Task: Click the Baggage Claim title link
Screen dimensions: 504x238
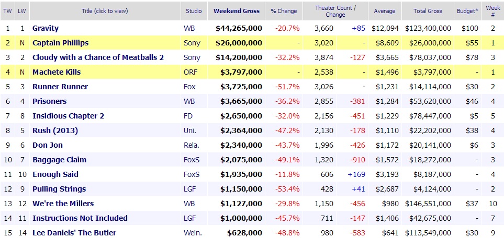Action: point(59,160)
